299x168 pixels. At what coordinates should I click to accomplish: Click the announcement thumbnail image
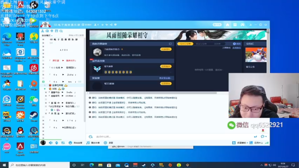(x=256, y=55)
